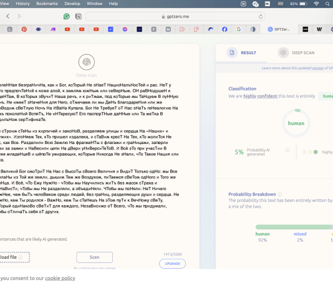Click the Deep scan fingerprint icon

point(87,62)
